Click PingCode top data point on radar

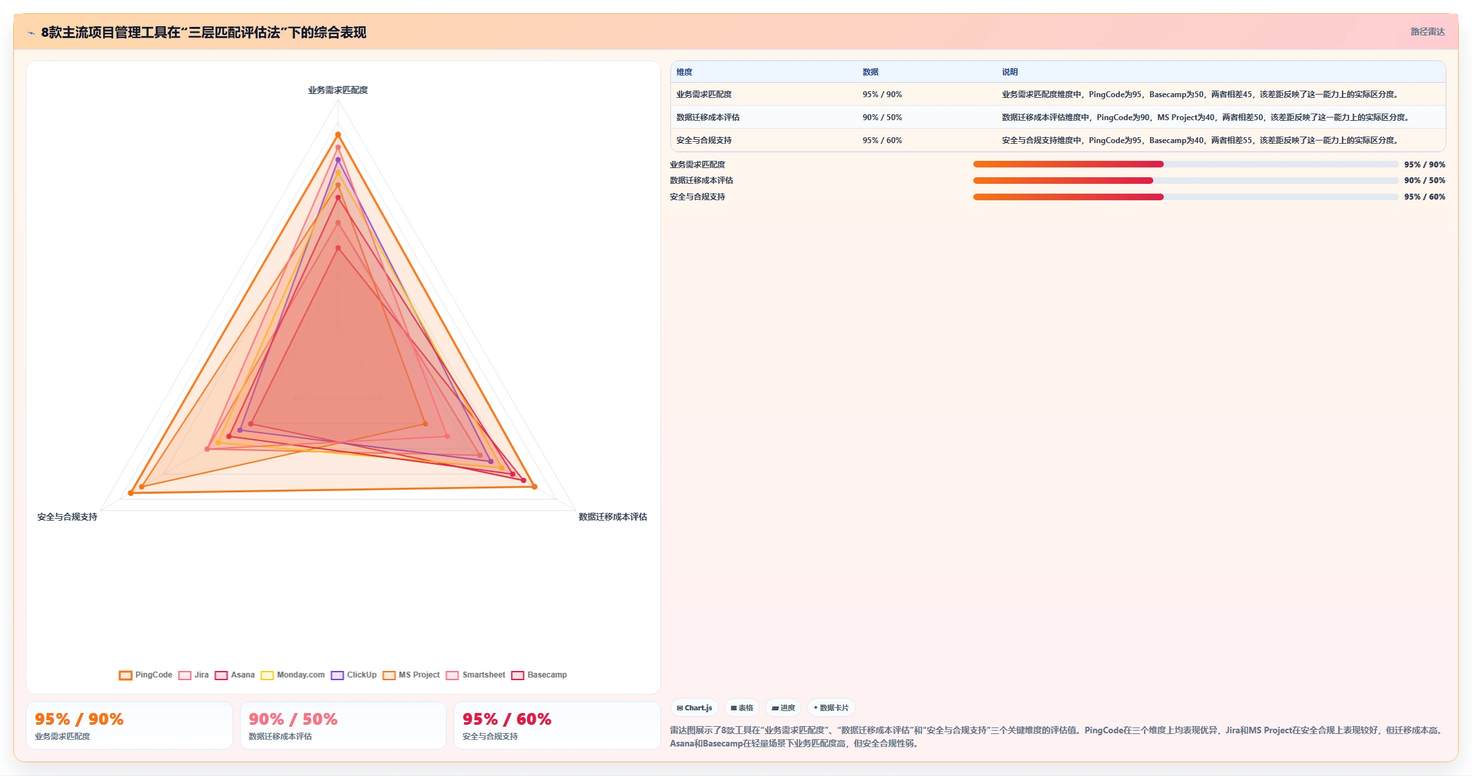[x=338, y=135]
